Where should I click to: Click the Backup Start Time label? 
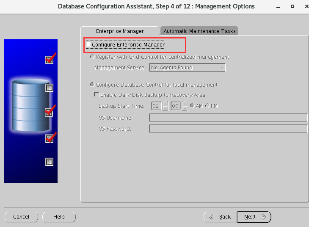point(121,106)
